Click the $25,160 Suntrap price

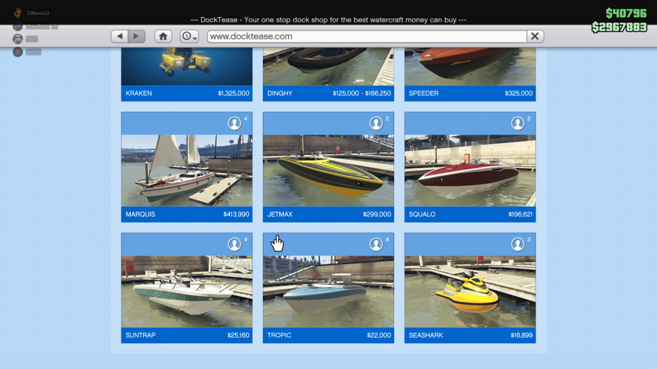click(238, 336)
